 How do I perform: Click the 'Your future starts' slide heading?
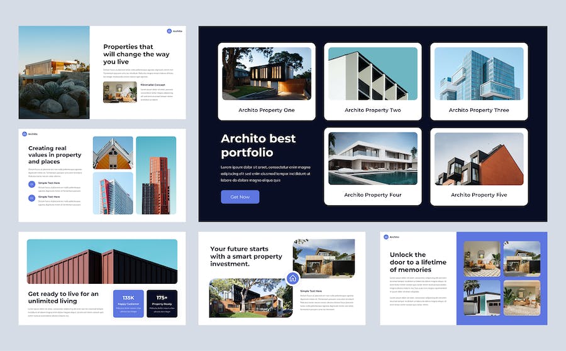(x=246, y=256)
